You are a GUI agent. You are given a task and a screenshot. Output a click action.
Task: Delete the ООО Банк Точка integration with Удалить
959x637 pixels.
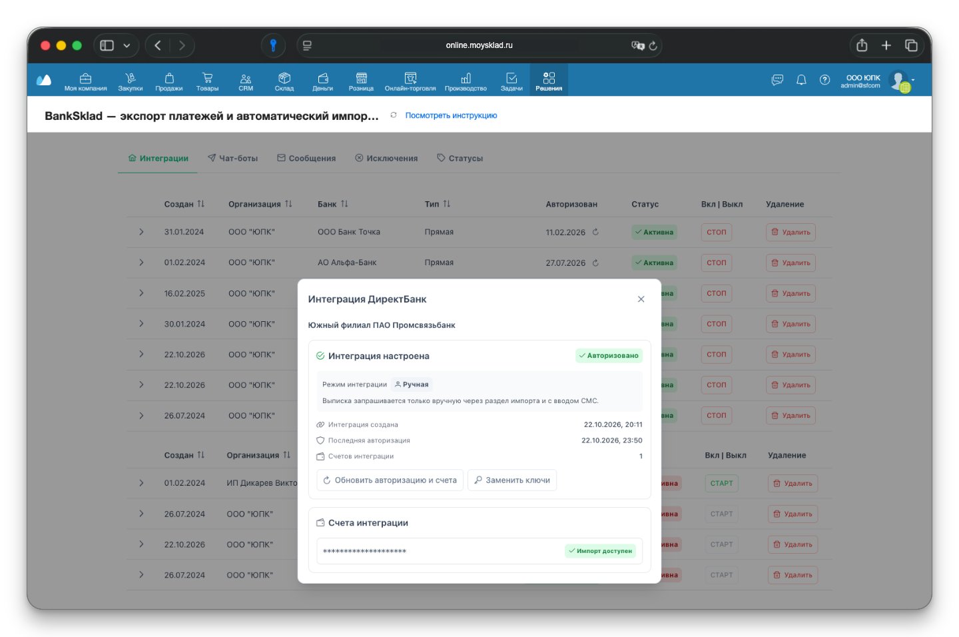pos(791,232)
